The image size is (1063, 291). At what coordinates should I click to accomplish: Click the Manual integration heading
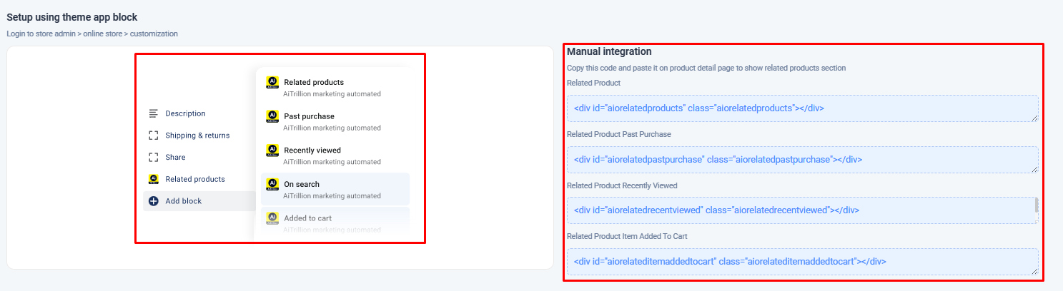609,52
